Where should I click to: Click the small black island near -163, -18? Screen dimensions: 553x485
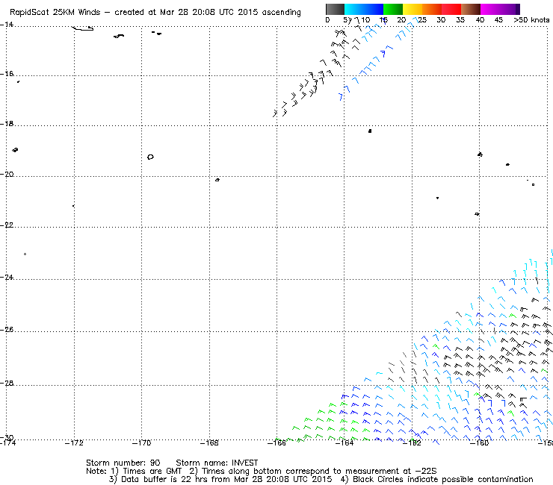coord(370,131)
